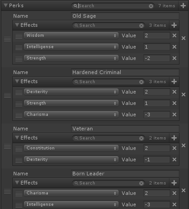Collapse the Veteran Effects foldout

click(x=17, y=138)
